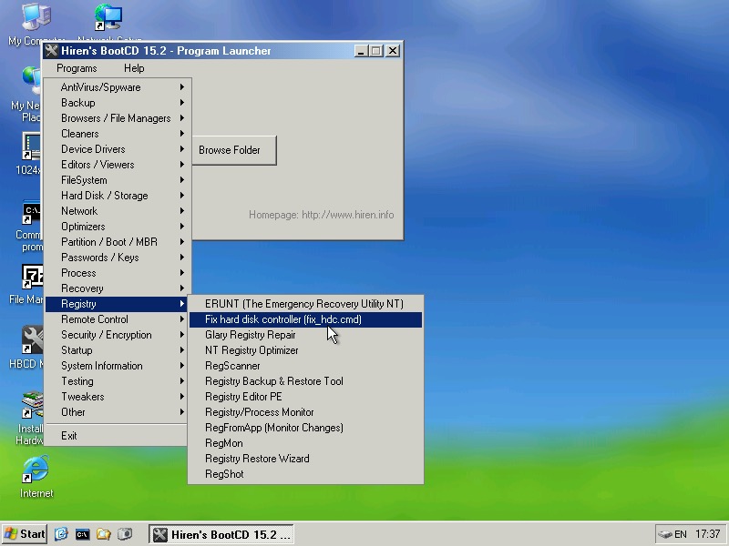This screenshot has height=546, width=729.
Task: Launch command prompt from quick launch bar
Action: click(x=83, y=534)
